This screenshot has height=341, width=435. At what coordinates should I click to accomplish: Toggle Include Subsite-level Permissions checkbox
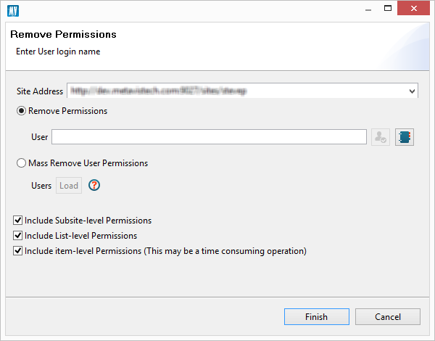[x=18, y=220]
